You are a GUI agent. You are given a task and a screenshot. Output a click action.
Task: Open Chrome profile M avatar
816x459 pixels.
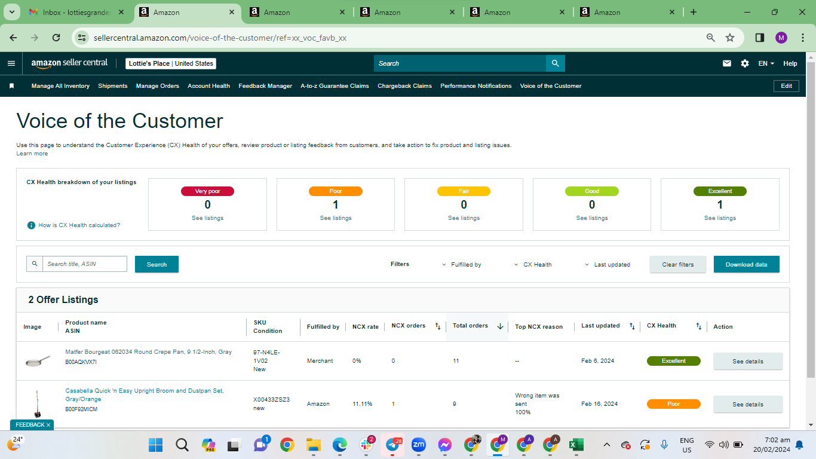[x=781, y=38]
